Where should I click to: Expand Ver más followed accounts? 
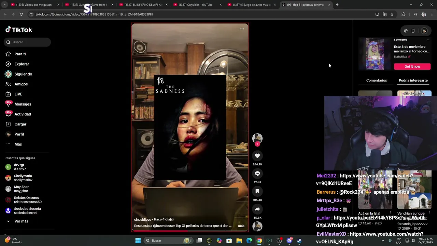21,221
